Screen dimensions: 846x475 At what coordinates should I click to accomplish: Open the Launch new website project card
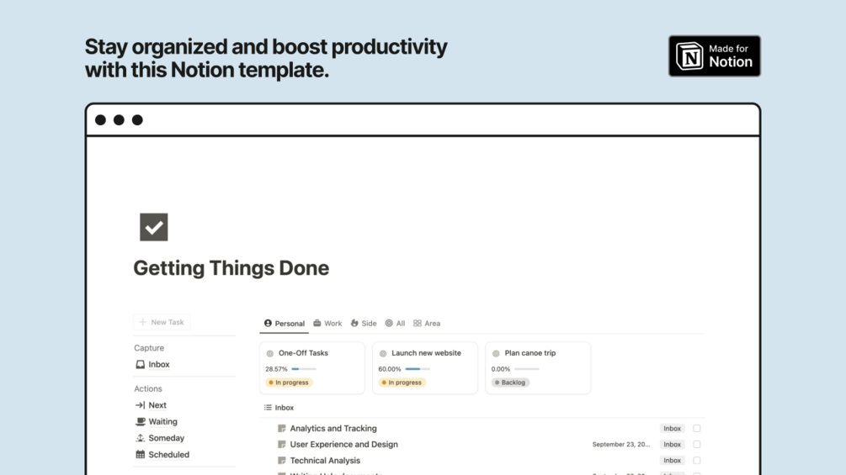(x=425, y=354)
